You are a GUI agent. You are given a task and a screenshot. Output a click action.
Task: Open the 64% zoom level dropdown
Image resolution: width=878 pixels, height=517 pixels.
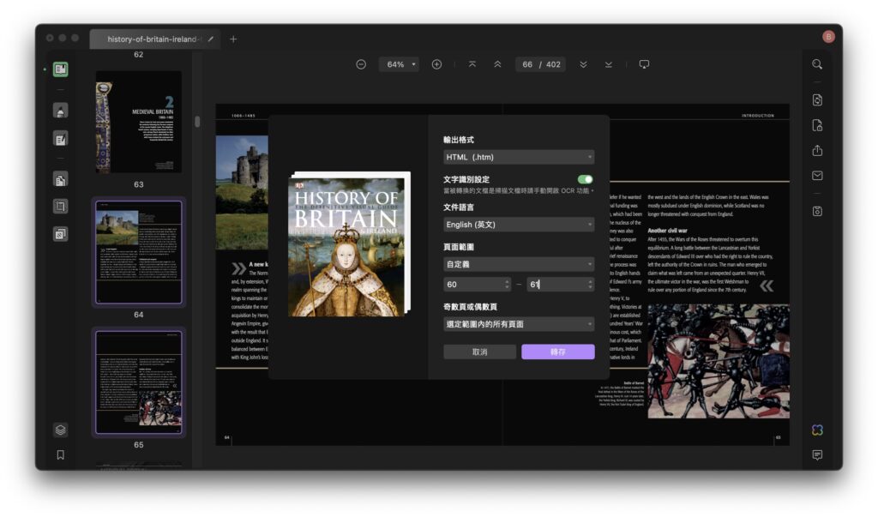click(x=400, y=64)
